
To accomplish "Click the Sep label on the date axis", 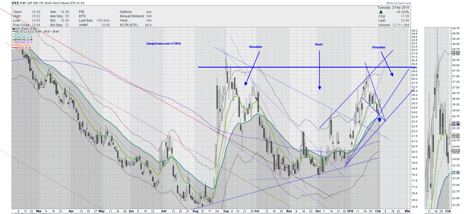I will point(226,211).
